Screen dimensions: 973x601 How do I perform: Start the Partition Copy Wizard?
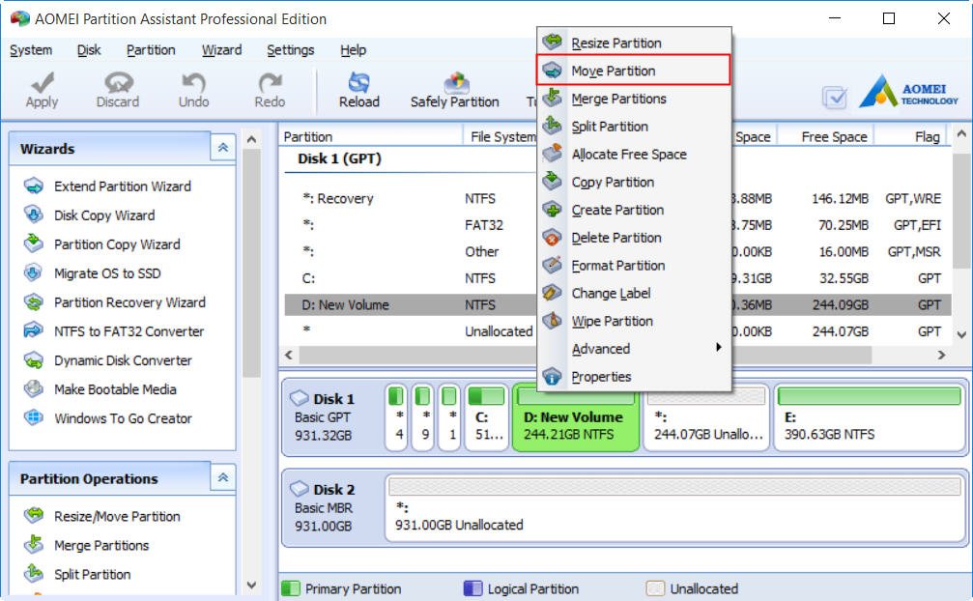117,244
